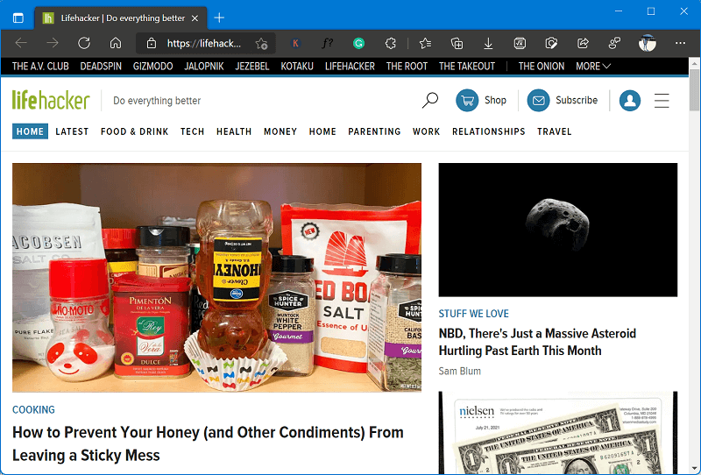Image resolution: width=701 pixels, height=475 pixels.
Task: Reload the page with the refresh icon
Action: tap(84, 43)
